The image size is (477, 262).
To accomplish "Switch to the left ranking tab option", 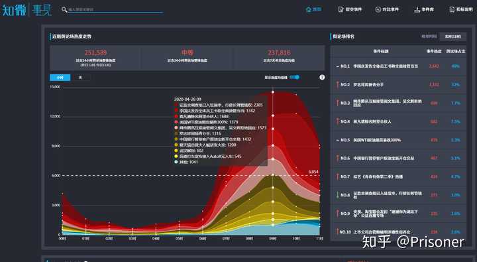I will click(x=429, y=36).
